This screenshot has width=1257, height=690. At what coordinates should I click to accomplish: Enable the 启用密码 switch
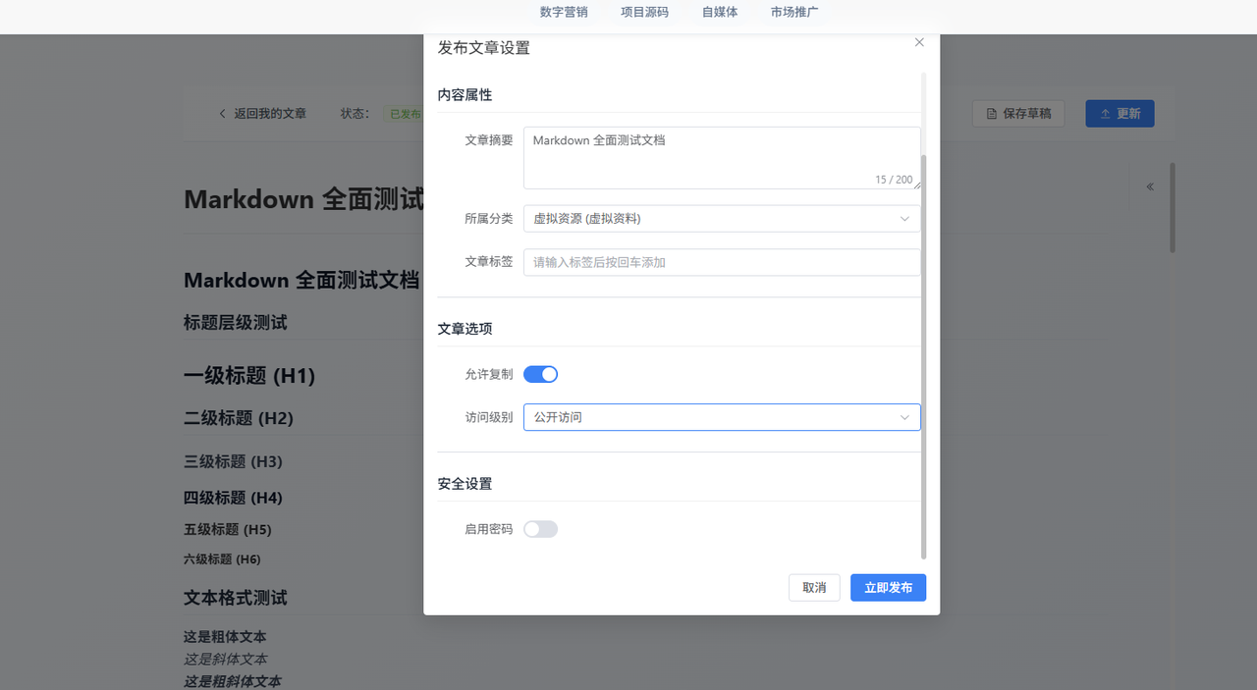pyautogui.click(x=540, y=529)
